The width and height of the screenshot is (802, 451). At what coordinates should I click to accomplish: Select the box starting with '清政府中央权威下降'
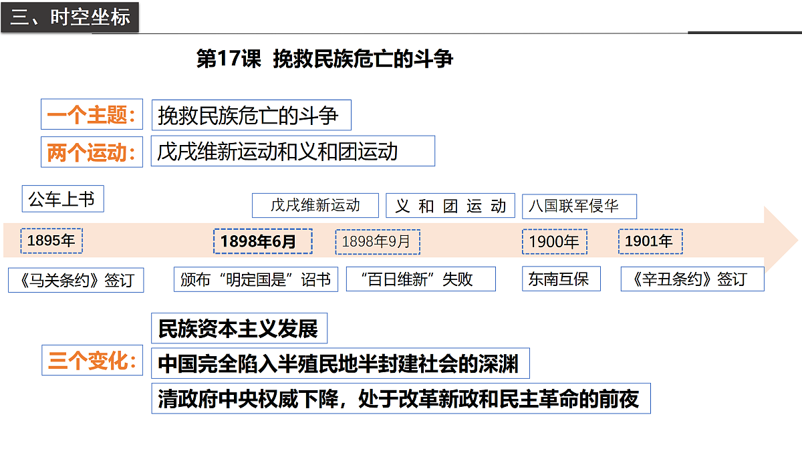pyautogui.click(x=401, y=398)
